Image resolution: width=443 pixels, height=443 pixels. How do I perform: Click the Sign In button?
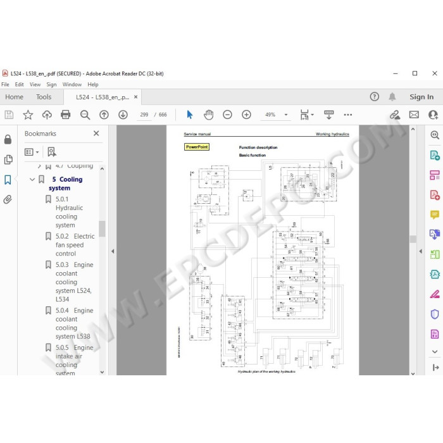point(421,97)
